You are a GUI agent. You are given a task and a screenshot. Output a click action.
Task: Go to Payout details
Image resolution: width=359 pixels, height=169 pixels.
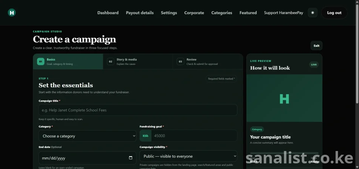click(139, 13)
